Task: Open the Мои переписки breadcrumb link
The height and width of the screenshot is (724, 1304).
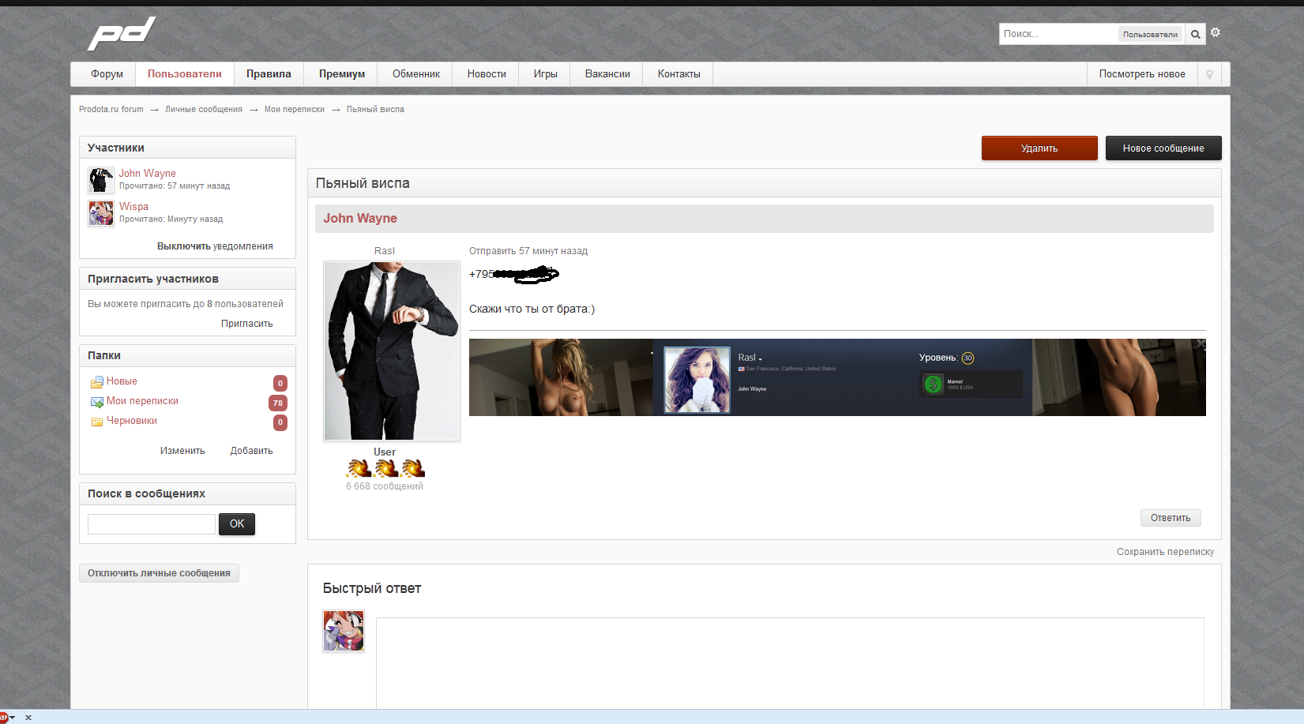Action: pyautogui.click(x=295, y=110)
